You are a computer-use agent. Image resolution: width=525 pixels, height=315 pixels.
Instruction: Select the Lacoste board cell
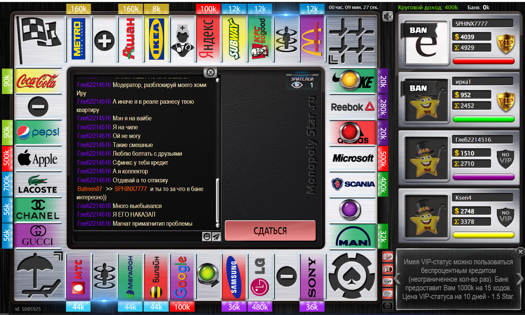click(x=38, y=184)
